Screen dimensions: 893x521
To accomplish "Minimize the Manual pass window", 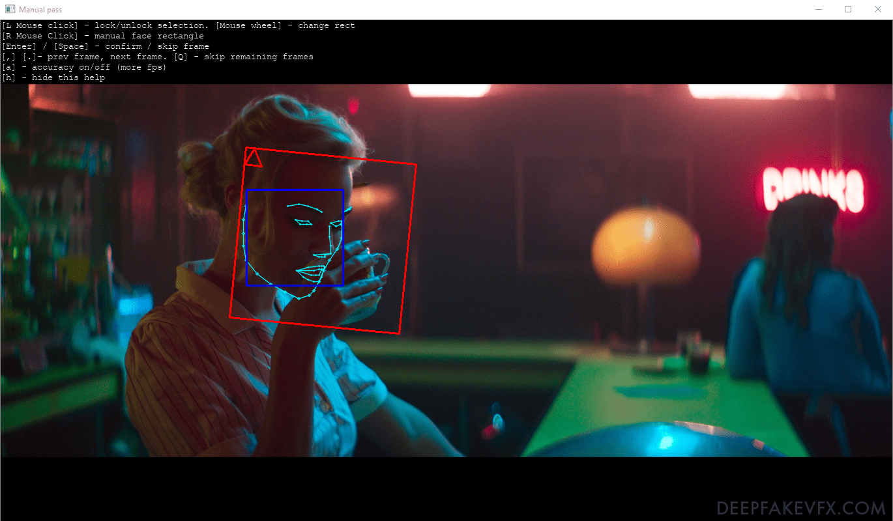I will [x=818, y=9].
